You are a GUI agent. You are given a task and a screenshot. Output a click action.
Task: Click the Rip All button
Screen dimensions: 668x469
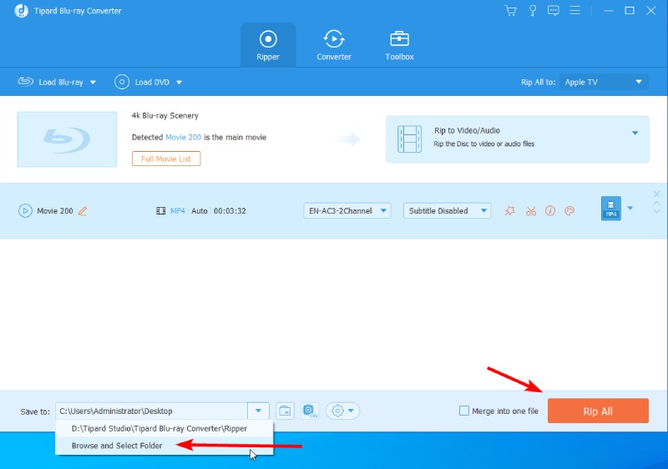[598, 411]
